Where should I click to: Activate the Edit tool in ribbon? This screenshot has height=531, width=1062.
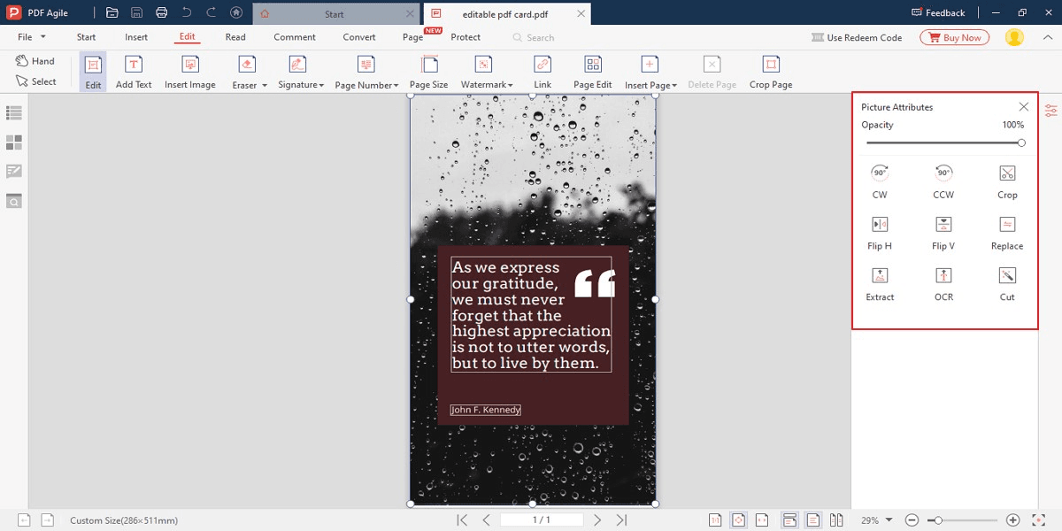point(93,72)
